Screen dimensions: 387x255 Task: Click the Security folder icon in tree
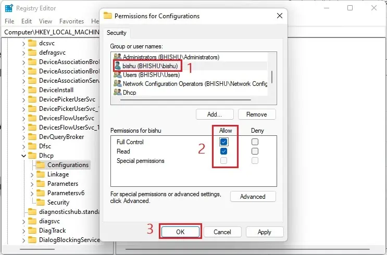41,202
